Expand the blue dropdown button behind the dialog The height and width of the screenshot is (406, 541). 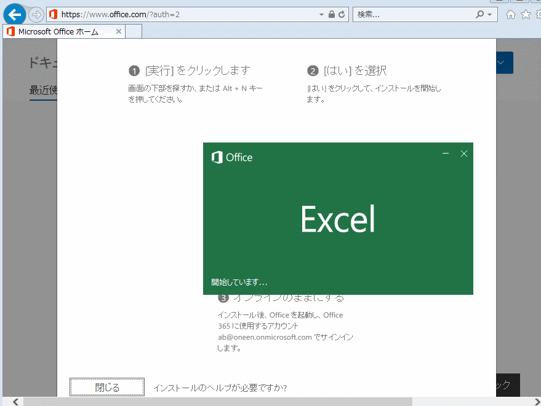click(x=505, y=63)
